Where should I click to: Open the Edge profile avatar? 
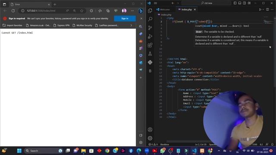click(x=124, y=11)
